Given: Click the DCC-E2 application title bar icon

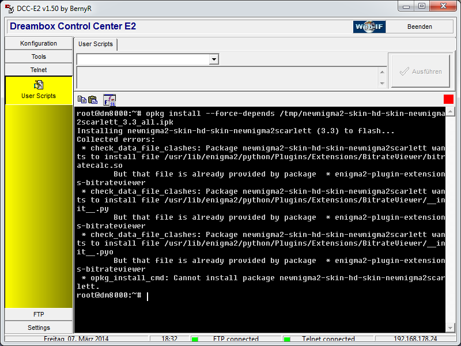Looking at the screenshot, I should pyautogui.click(x=9, y=9).
